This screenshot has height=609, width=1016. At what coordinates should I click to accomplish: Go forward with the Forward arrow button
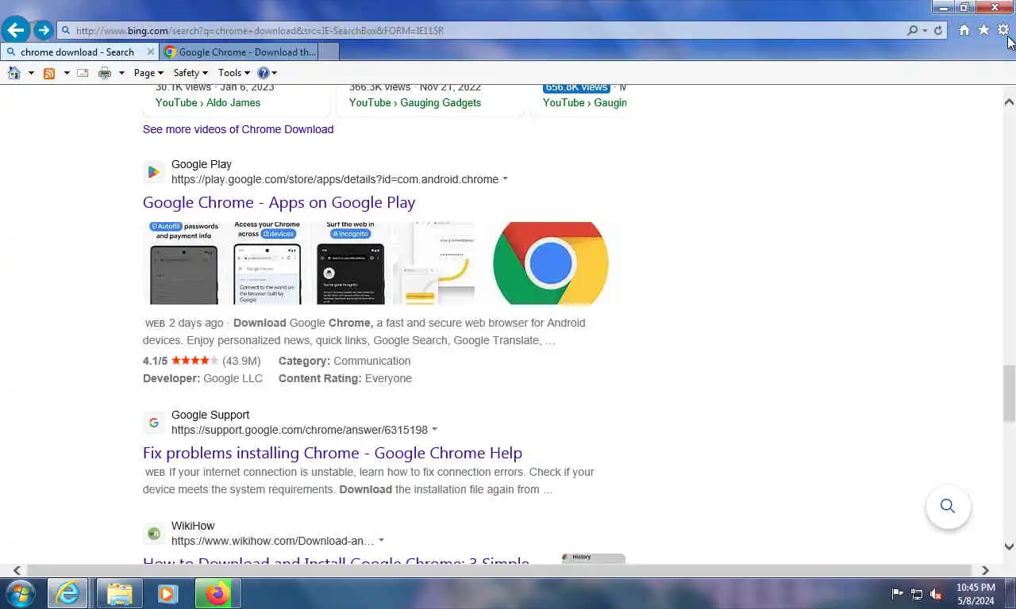click(x=43, y=30)
